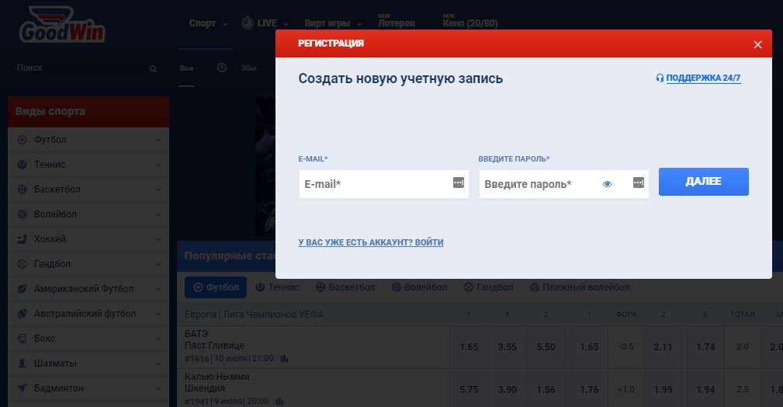Click the E-mail input field

coord(383,184)
